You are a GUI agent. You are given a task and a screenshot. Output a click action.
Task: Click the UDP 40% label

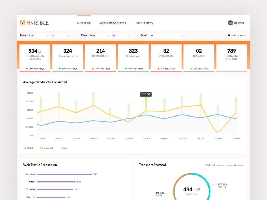159,193
